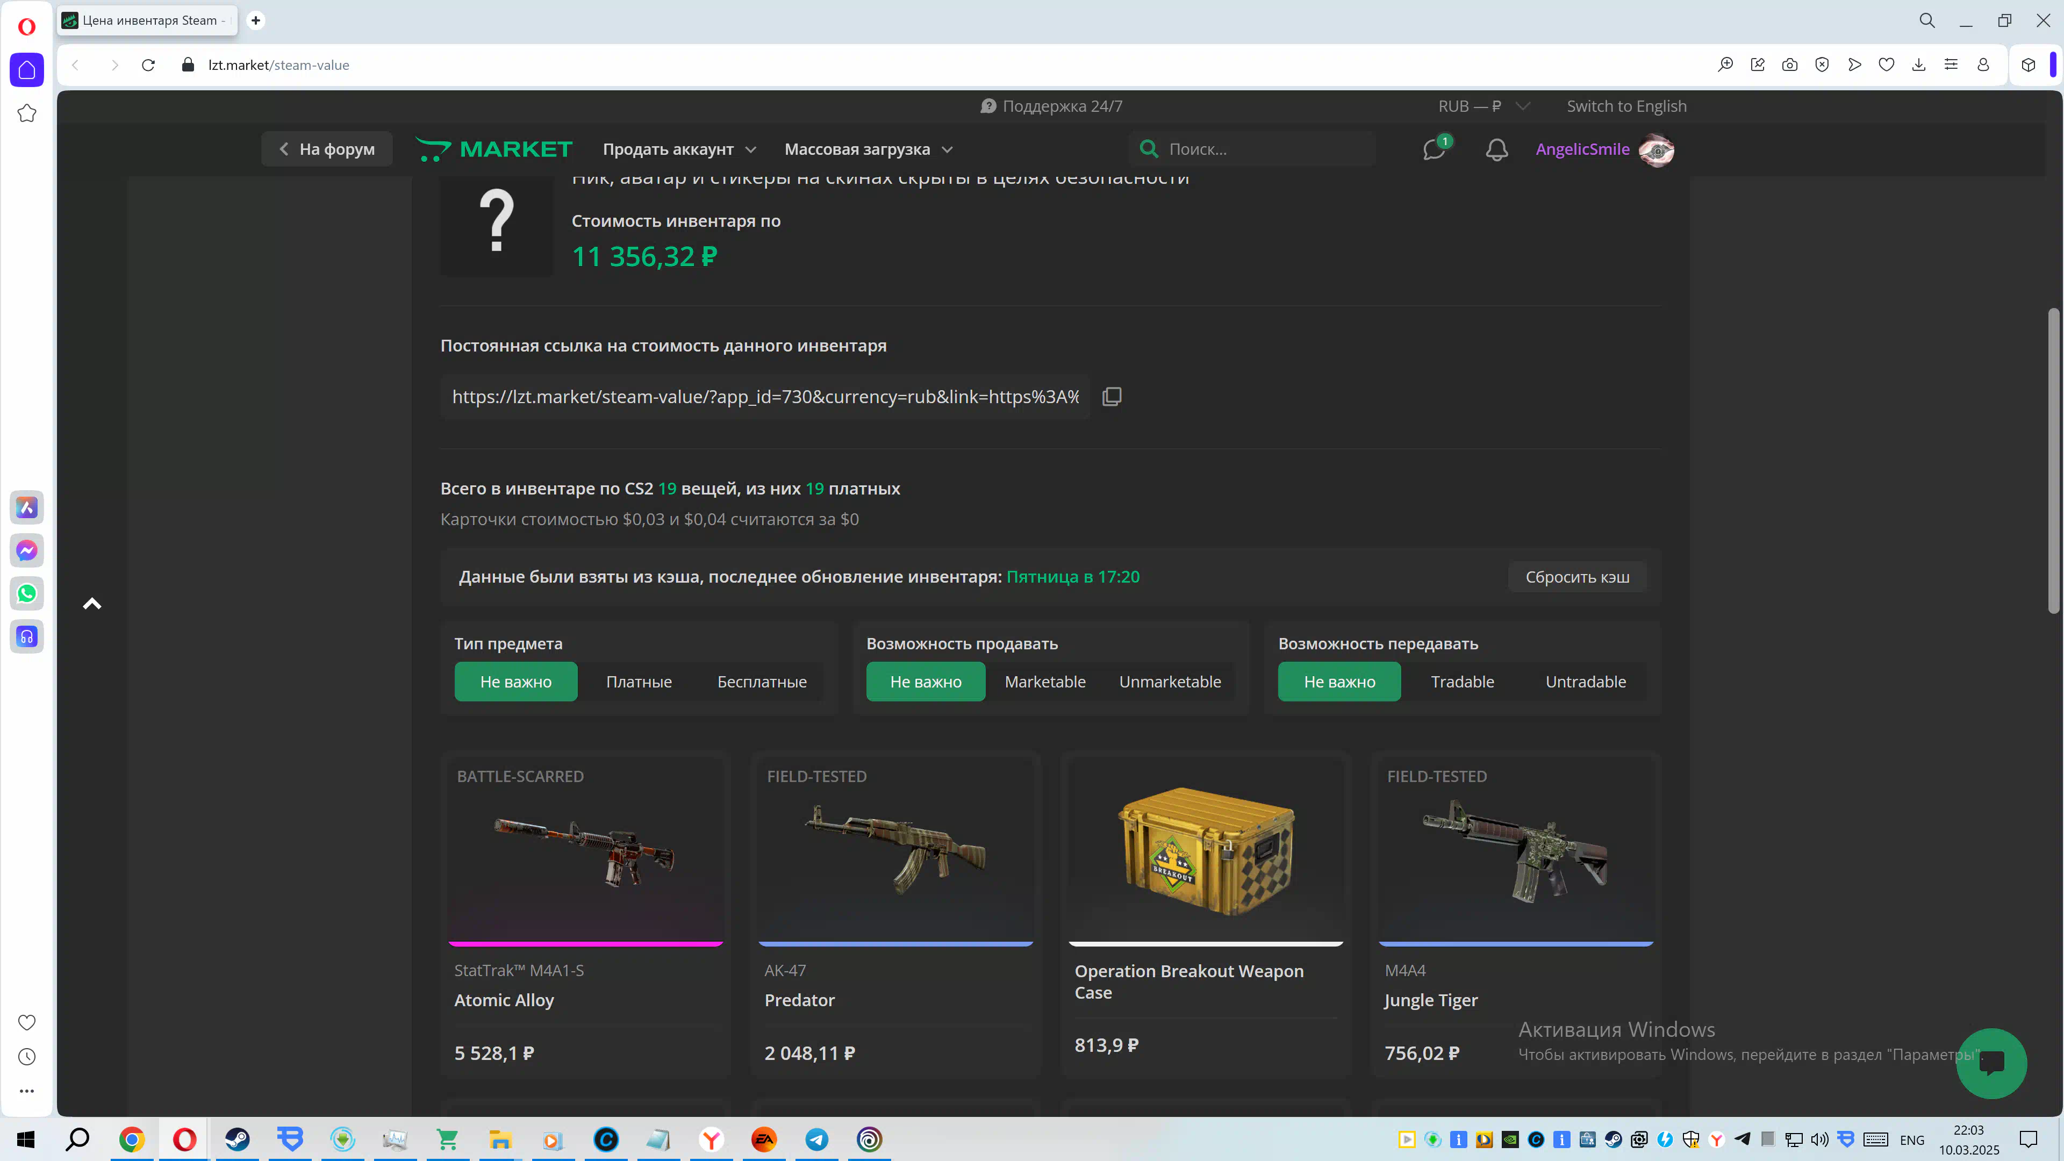Screen dimensions: 2064x1161
Task: Click the 'Пятница в 17:20' update time
Action: click(1072, 577)
